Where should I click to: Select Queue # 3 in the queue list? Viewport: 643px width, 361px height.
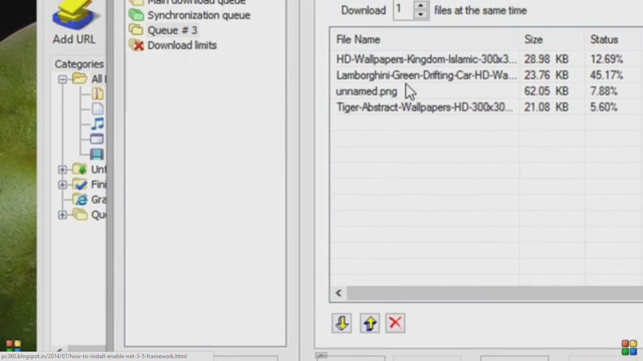[172, 30]
